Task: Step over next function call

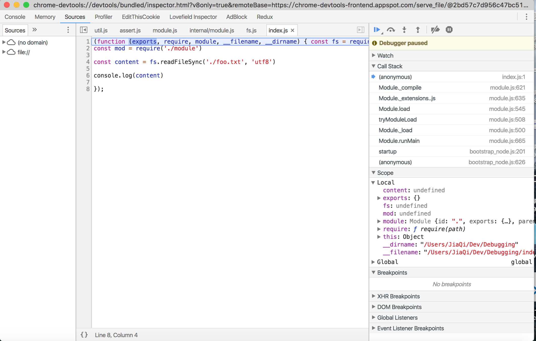Action: (x=391, y=30)
